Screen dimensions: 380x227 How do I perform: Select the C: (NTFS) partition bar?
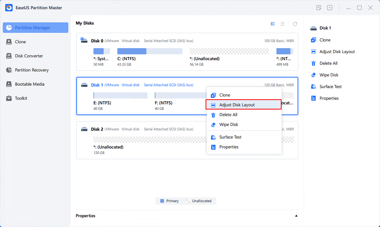[x=150, y=51]
